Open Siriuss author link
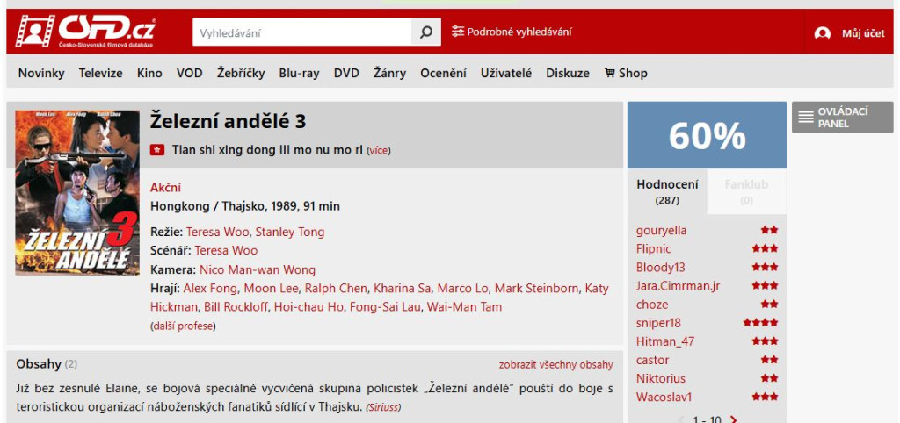 pos(383,407)
